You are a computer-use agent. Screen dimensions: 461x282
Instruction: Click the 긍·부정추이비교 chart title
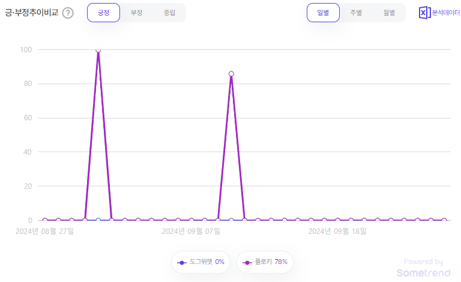31,13
